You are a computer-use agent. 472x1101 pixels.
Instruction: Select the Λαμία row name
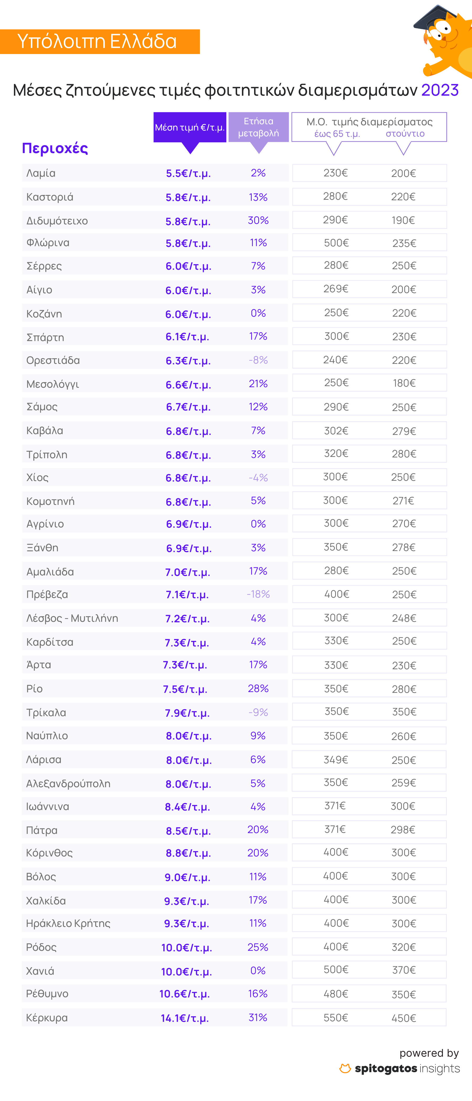[41, 173]
